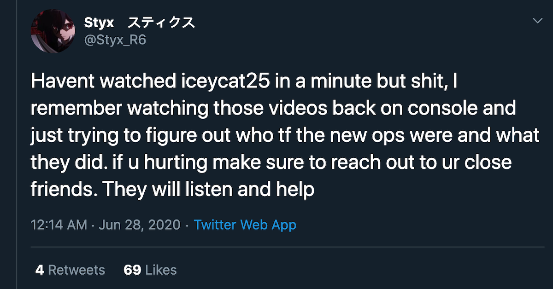Click the bold number 4 beside Retweets
553x289 pixels.
point(40,270)
